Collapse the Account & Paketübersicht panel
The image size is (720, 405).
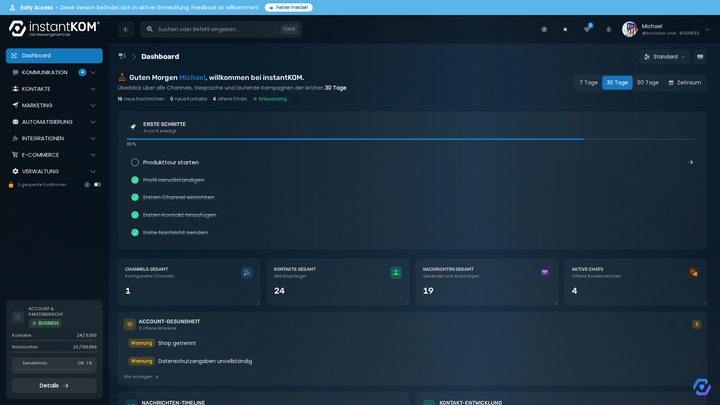[96, 306]
